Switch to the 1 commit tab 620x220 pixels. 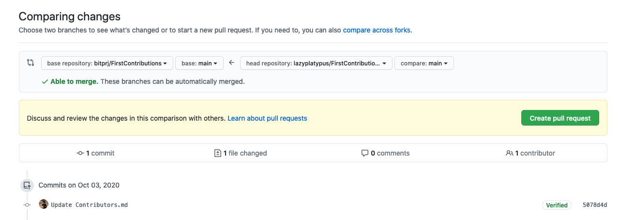(x=95, y=153)
